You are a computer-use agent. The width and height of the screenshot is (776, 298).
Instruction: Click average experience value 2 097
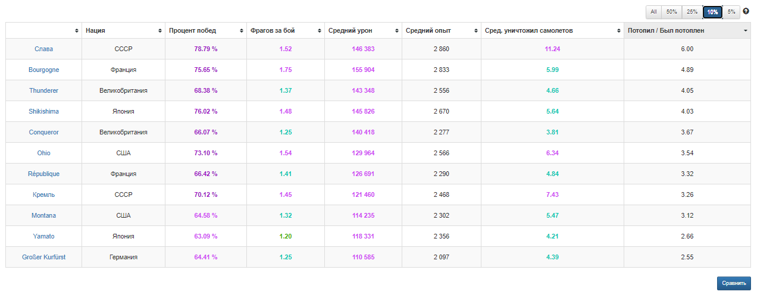442,257
